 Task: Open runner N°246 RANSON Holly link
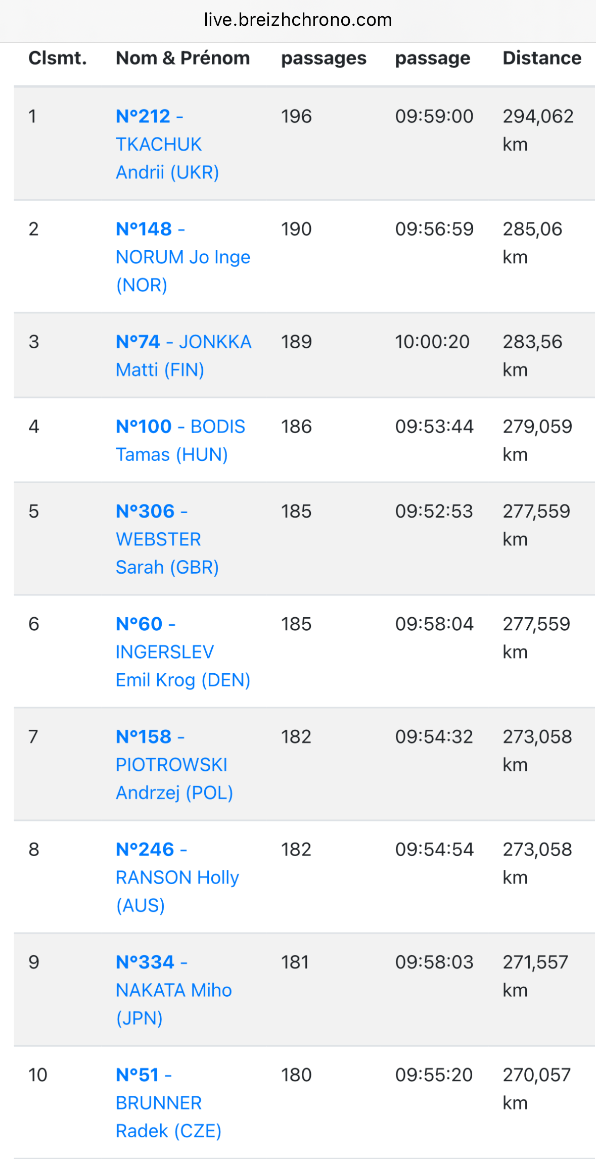pos(177,877)
